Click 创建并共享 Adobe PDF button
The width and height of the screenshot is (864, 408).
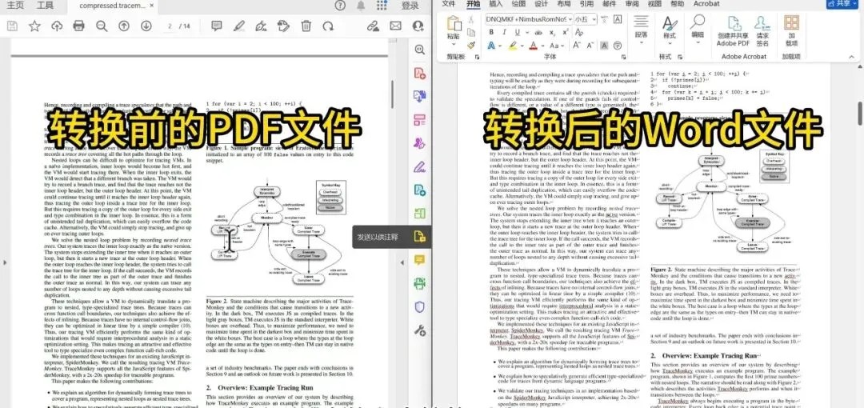[x=734, y=31]
